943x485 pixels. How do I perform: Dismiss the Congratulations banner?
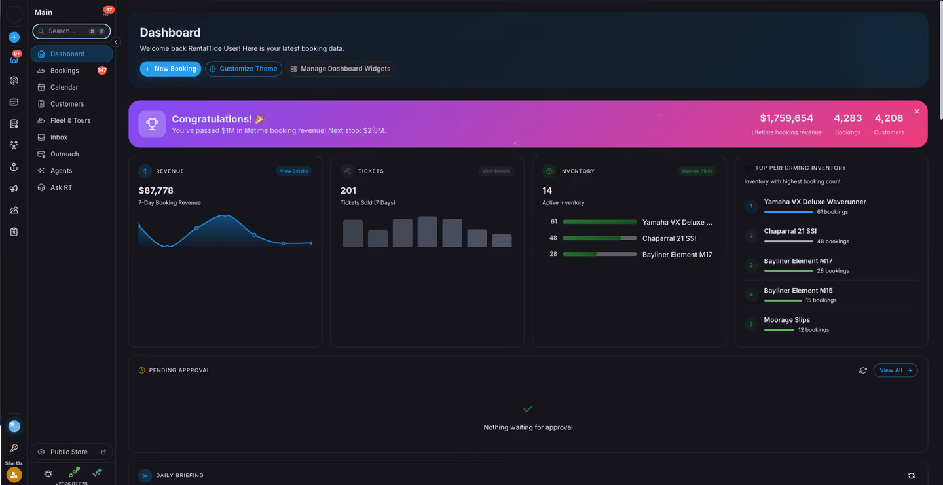[917, 111]
